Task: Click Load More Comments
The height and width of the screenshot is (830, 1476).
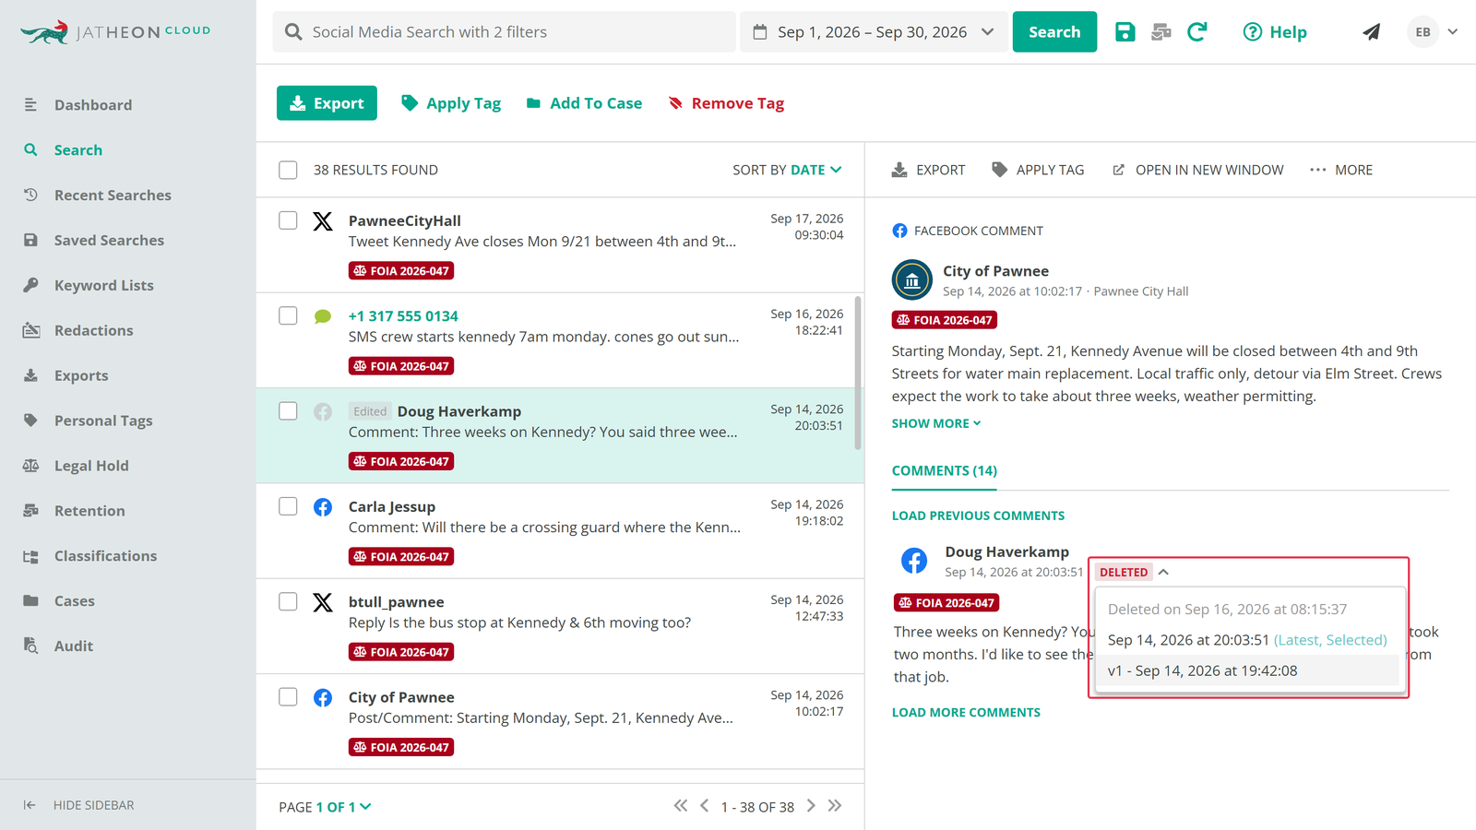Action: (966, 713)
